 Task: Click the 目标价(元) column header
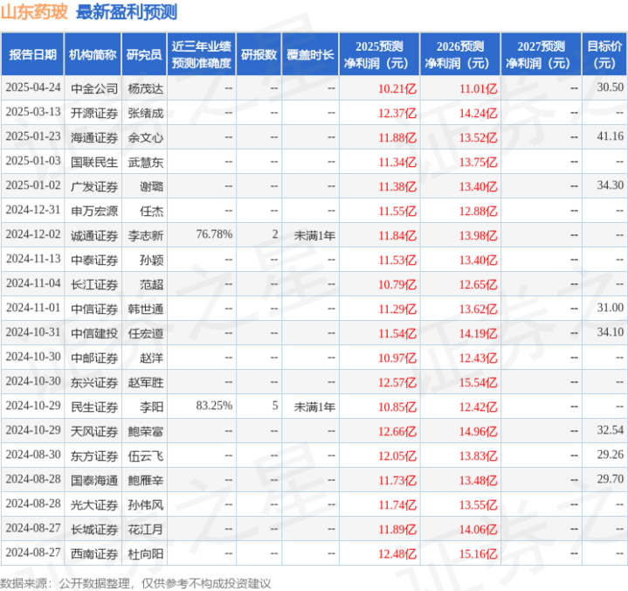point(604,54)
